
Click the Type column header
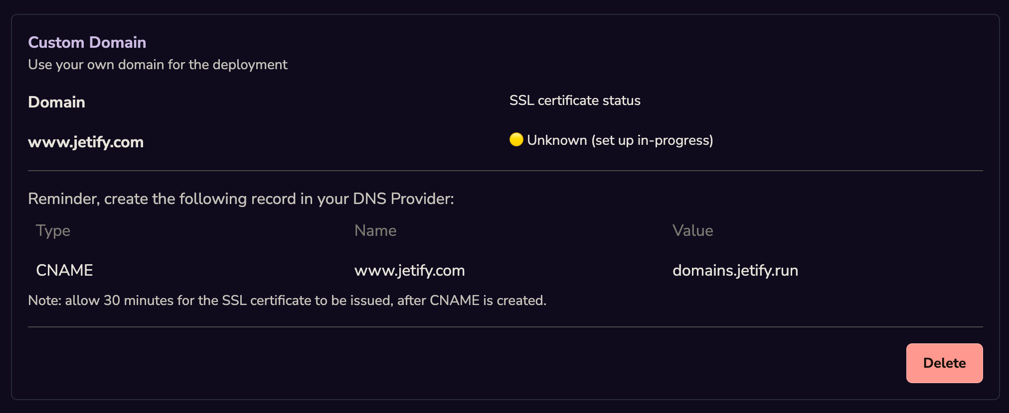pos(52,230)
